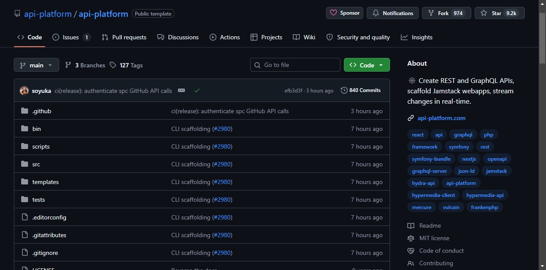This screenshot has height=270, width=546.
Task: Open the 840 Commits history link
Action: click(x=361, y=90)
